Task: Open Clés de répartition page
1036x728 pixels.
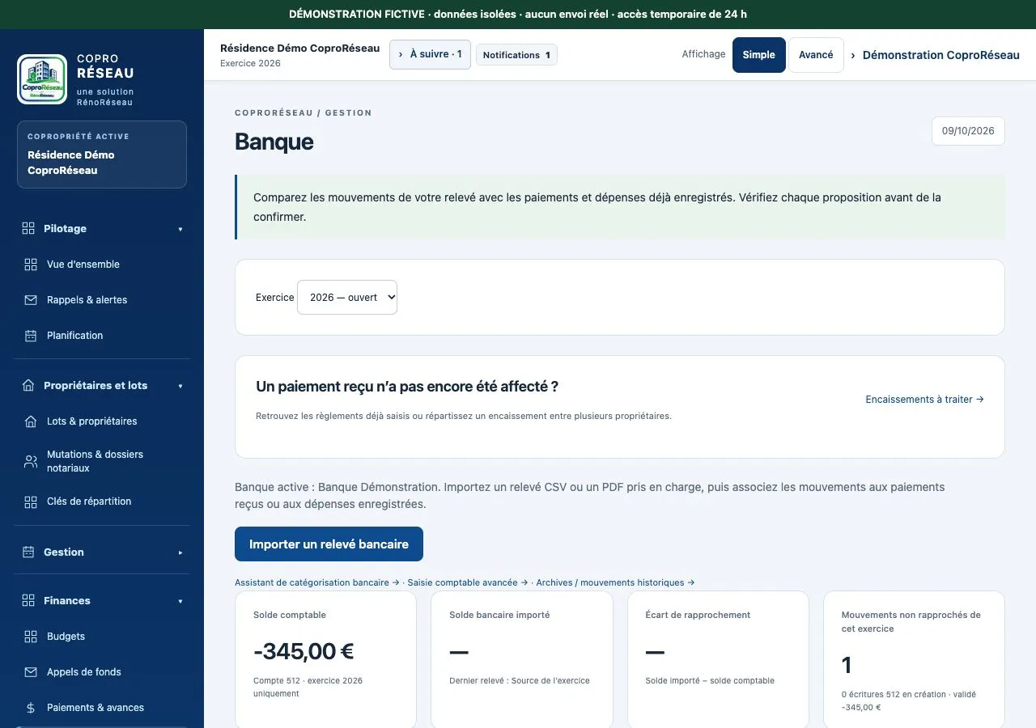Action: click(102, 502)
